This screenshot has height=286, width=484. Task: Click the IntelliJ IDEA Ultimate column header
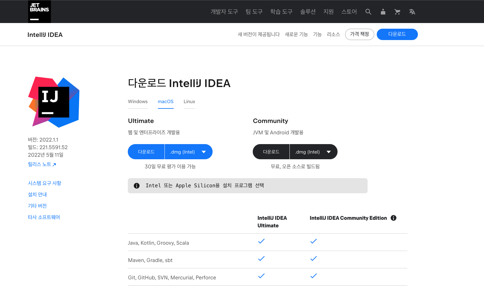(272, 222)
